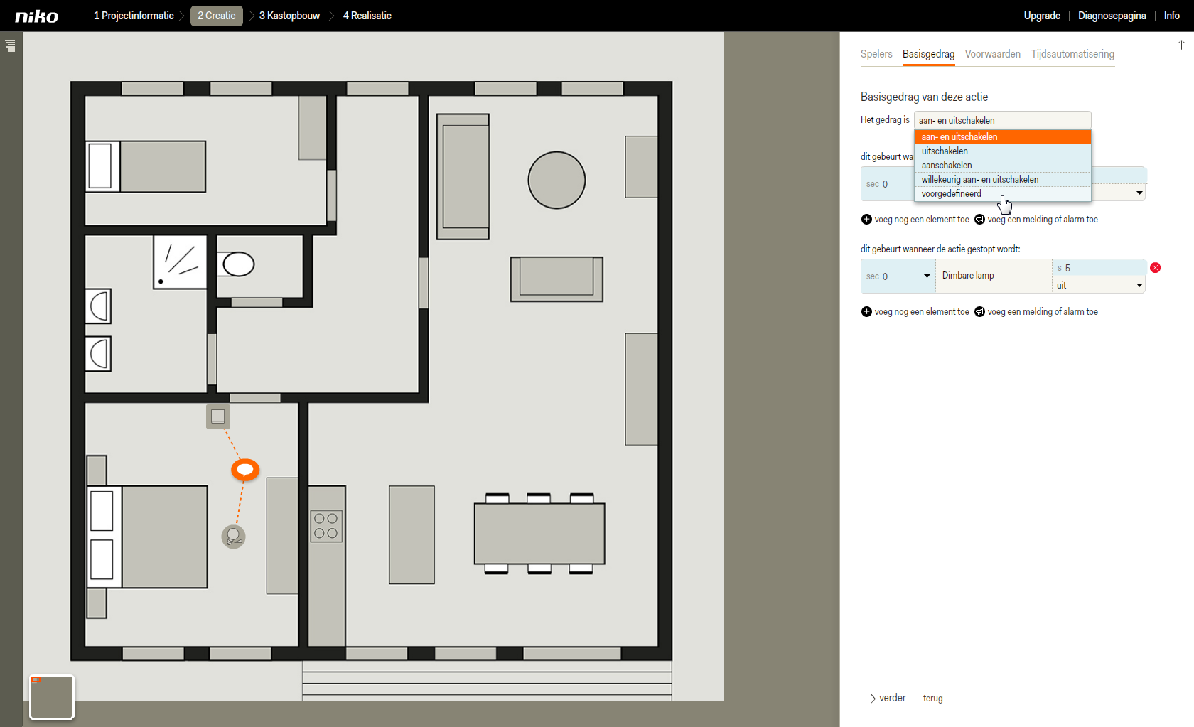The height and width of the screenshot is (727, 1194).
Task: Open the state dropdown arrow in start row
Action: coord(1139,193)
